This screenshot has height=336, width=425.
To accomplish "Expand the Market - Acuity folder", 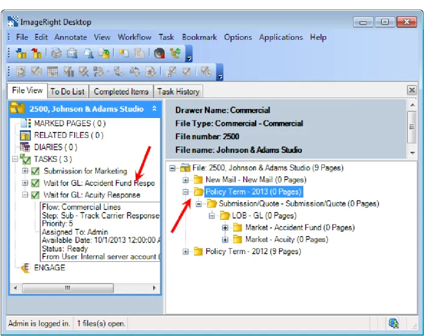I will click(x=225, y=240).
